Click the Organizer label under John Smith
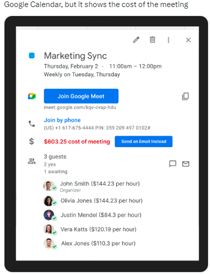 click(x=70, y=190)
